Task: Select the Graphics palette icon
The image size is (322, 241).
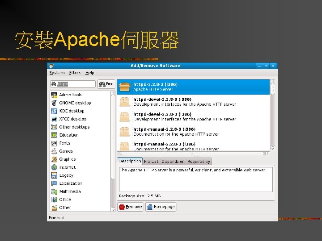Action: pyautogui.click(x=54, y=159)
